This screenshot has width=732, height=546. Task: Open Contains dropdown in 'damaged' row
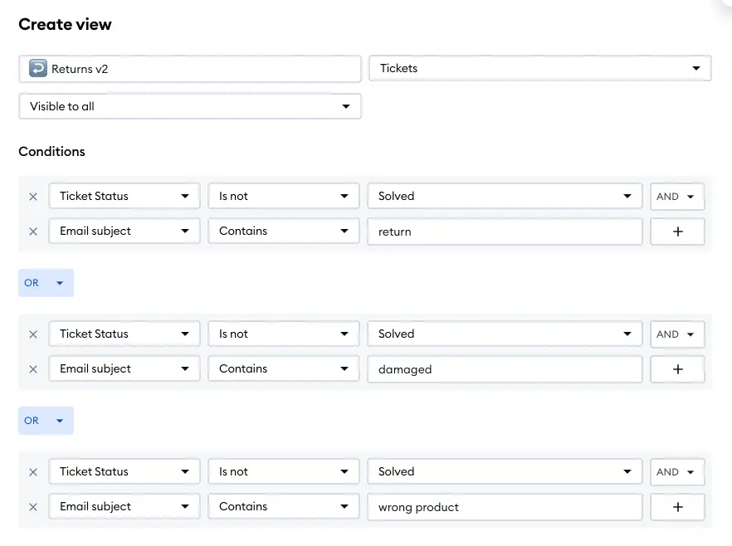[x=283, y=368]
